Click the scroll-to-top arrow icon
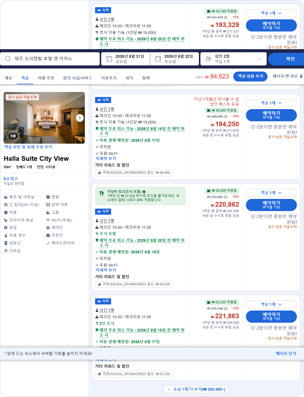 301,76
